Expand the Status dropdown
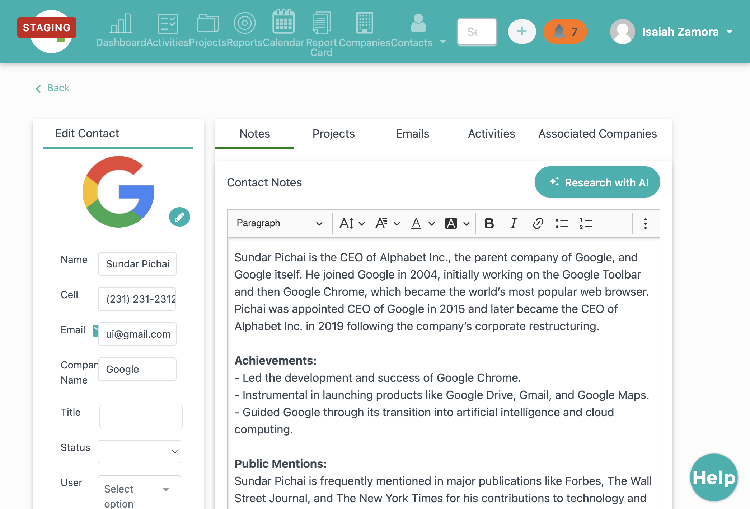 [139, 451]
